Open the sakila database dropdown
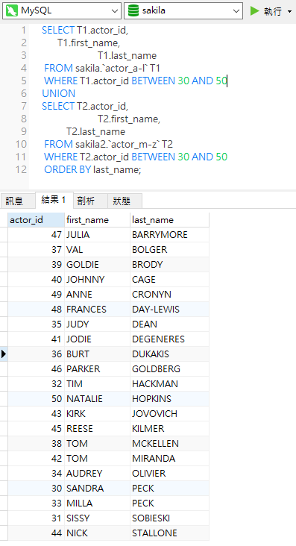Viewport: 296px width, 546px height. pyautogui.click(x=183, y=10)
